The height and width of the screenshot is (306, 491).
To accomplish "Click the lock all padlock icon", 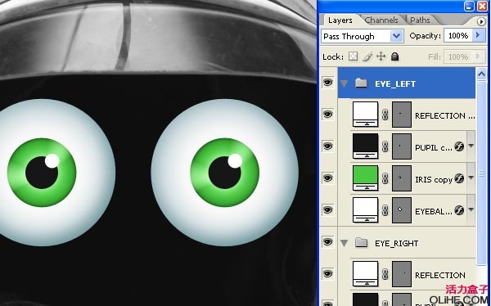I will tap(395, 56).
